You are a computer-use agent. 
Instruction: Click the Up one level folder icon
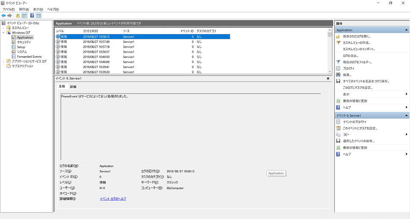click(x=18, y=16)
